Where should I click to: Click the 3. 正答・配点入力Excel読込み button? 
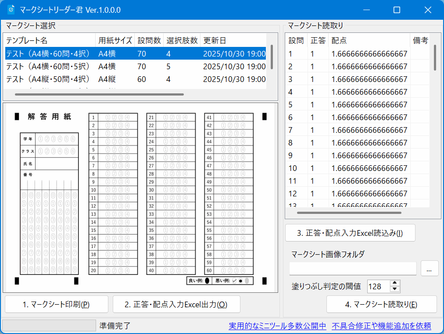pos(349,233)
